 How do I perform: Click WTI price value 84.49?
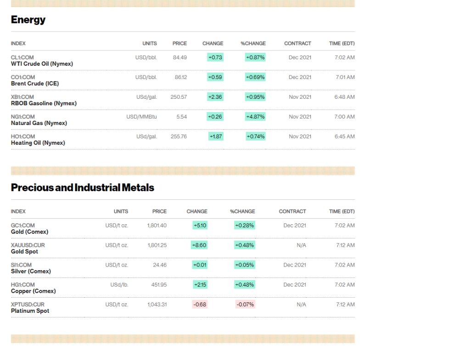click(180, 57)
